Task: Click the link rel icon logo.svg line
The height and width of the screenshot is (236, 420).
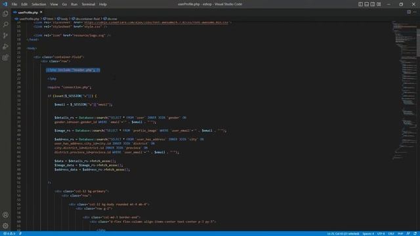Action: tap(72, 35)
